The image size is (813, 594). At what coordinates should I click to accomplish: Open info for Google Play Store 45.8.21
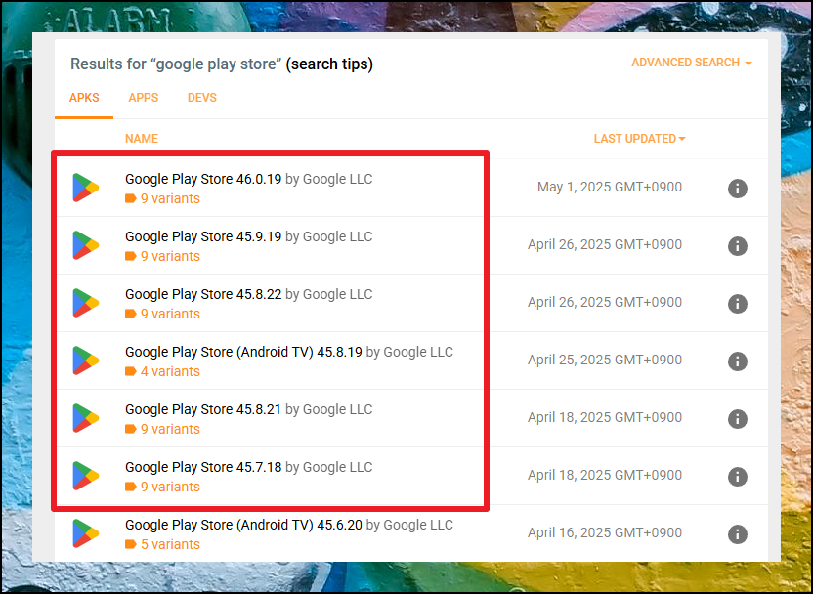click(x=738, y=419)
